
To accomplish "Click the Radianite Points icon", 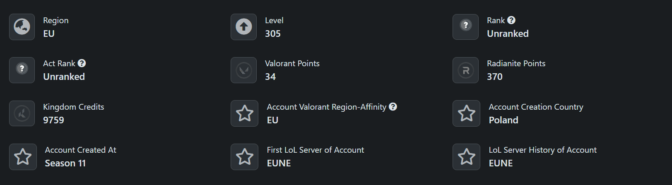I will (x=465, y=70).
